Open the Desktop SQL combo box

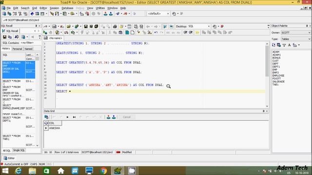click(199, 26)
